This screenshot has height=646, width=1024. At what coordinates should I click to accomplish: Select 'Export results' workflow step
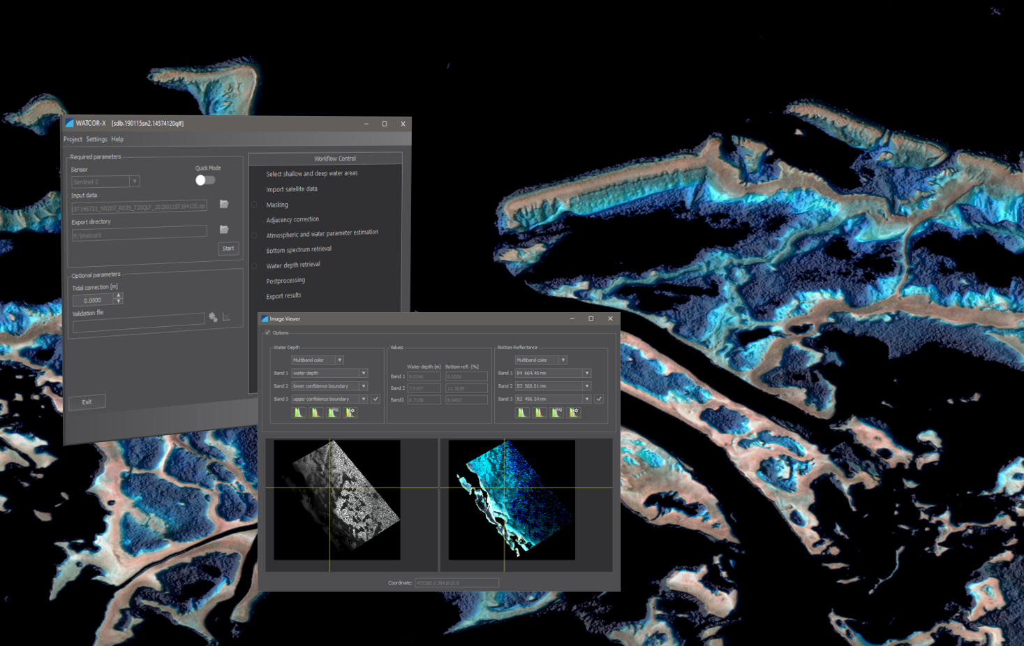click(x=283, y=296)
